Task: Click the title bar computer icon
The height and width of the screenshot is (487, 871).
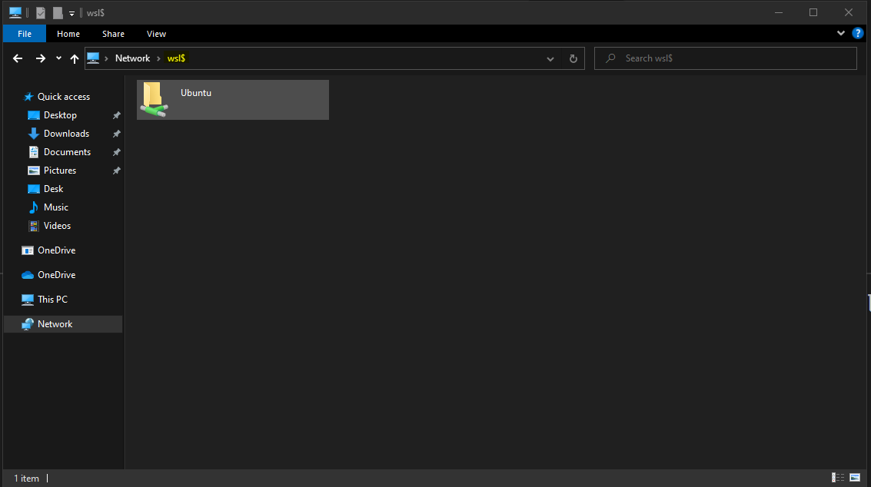Action: point(15,13)
